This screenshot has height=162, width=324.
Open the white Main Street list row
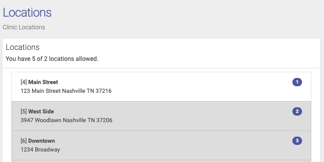[162, 87]
